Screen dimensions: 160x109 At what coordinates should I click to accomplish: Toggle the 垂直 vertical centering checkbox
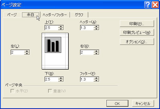pos(50,91)
